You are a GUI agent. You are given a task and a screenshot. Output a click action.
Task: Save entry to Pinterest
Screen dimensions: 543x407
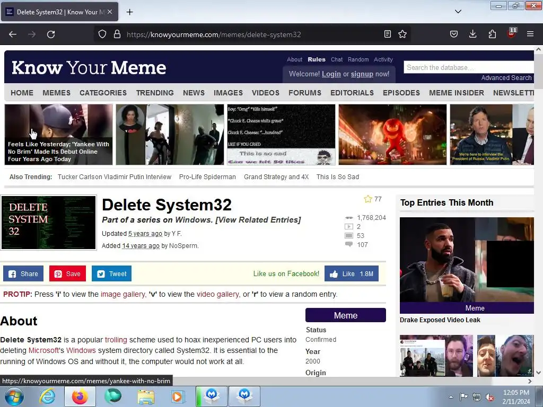(x=67, y=274)
